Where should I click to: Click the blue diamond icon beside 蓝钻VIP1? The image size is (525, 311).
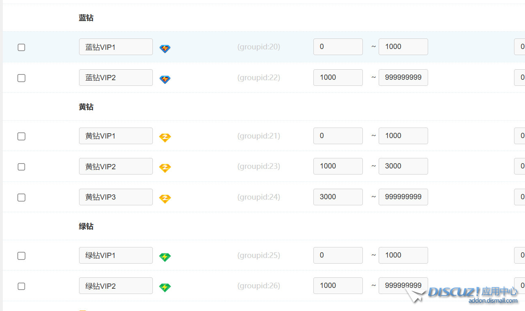pos(165,49)
